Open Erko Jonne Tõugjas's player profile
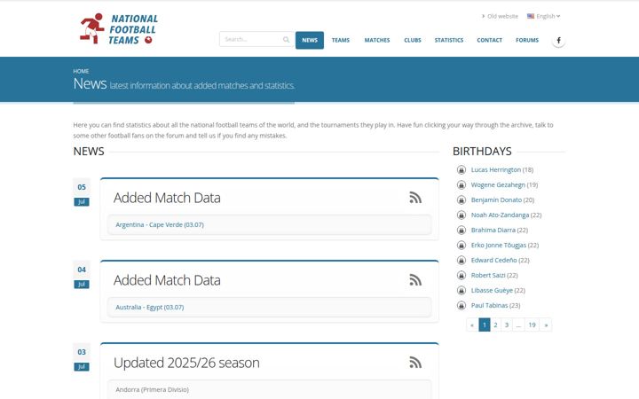The width and height of the screenshot is (639, 399). point(499,245)
